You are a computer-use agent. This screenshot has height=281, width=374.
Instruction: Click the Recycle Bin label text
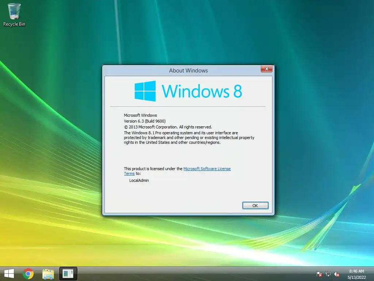(x=14, y=24)
